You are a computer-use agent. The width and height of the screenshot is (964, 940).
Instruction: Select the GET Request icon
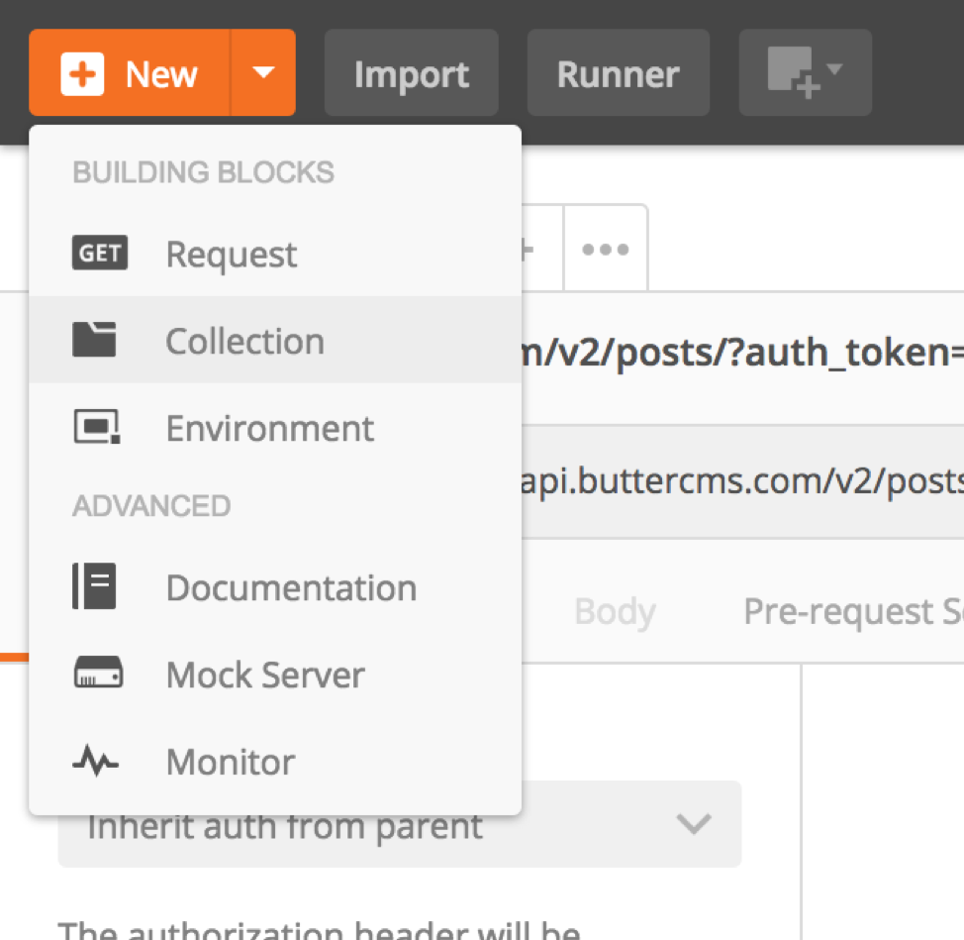click(x=100, y=253)
